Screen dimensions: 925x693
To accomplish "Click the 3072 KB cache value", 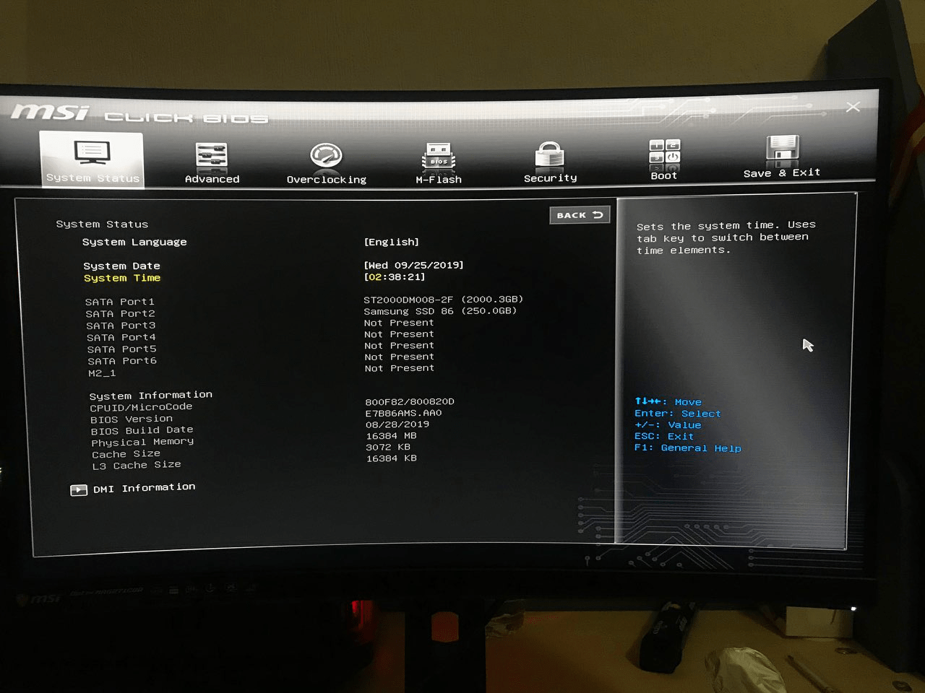I will pos(388,447).
